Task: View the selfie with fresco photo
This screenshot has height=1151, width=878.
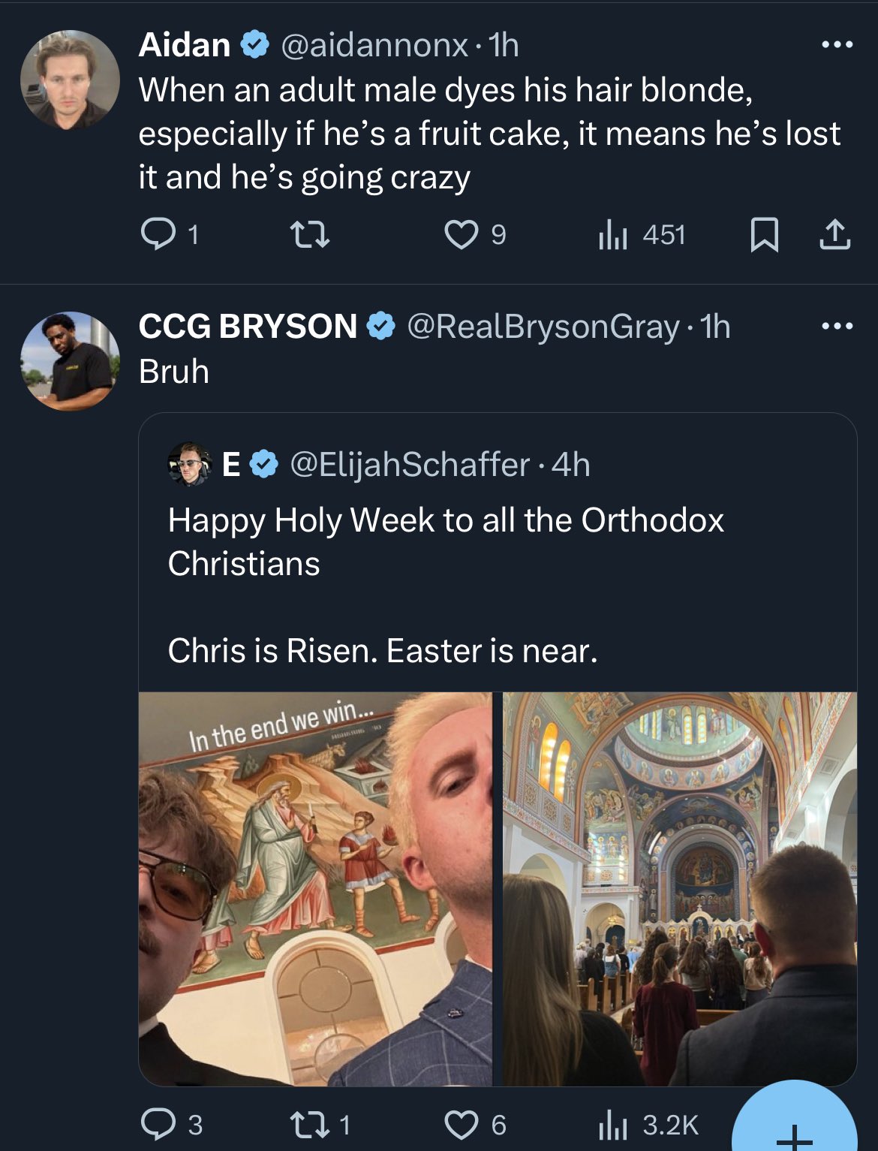Action: pos(315,888)
